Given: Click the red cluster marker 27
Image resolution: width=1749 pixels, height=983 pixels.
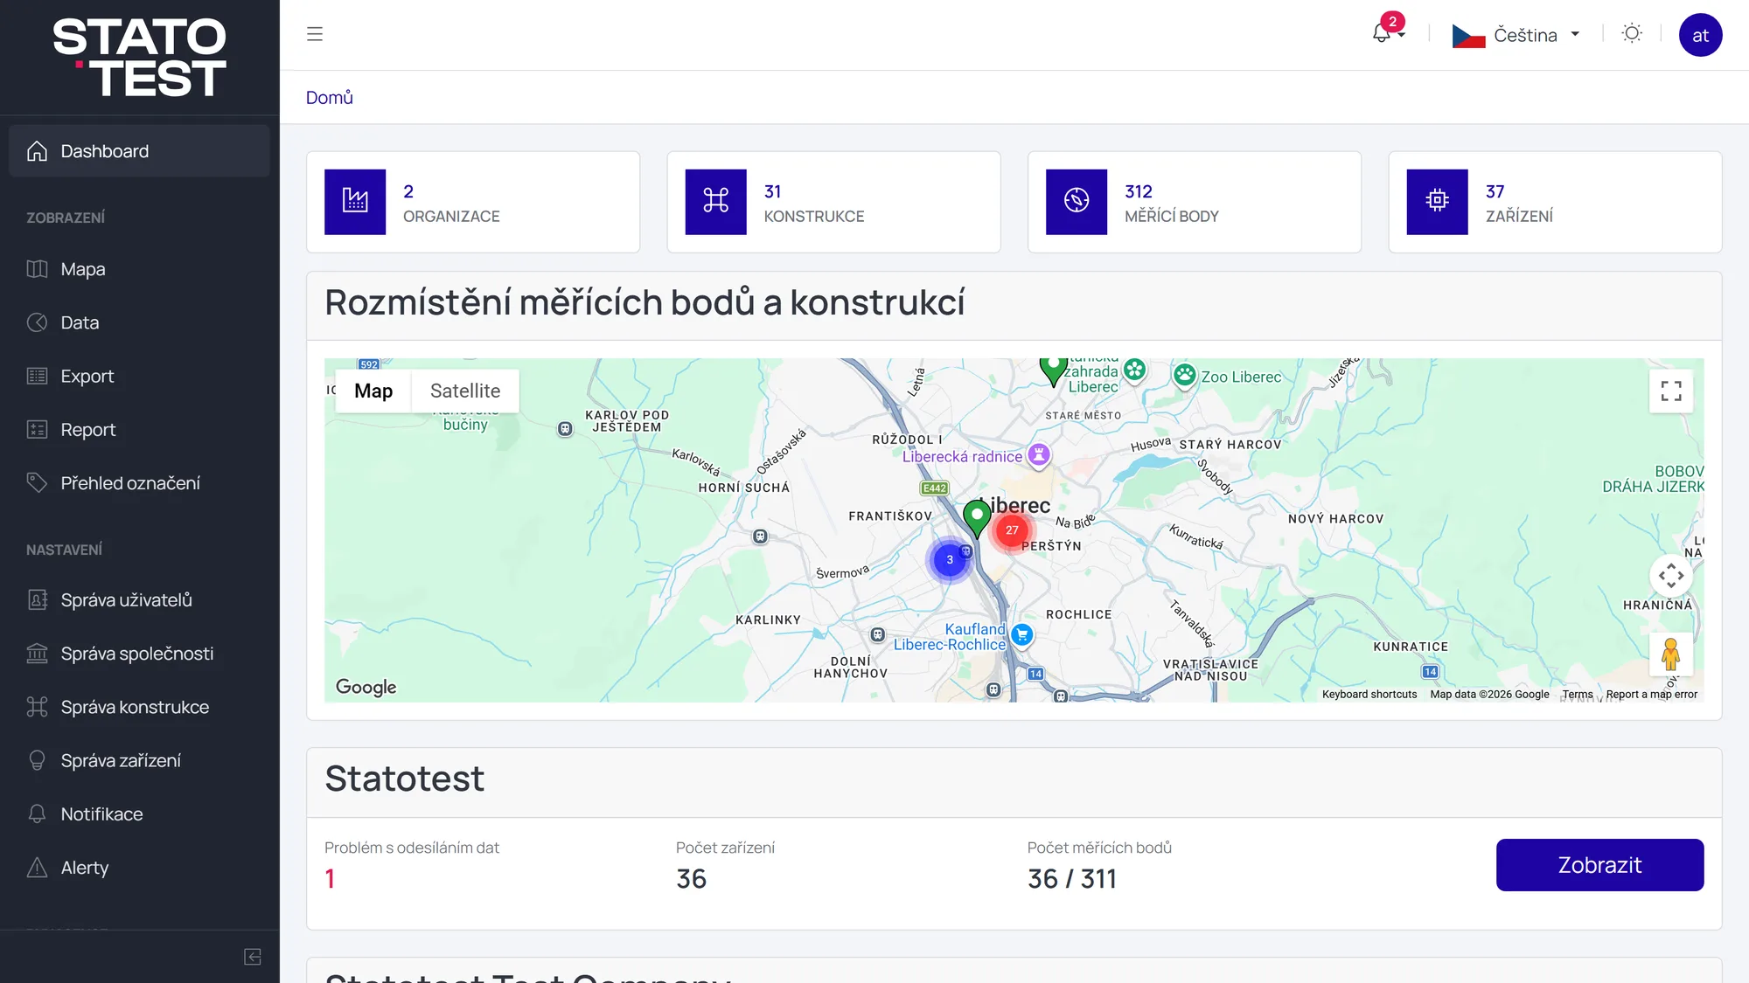Looking at the screenshot, I should click(x=1012, y=530).
